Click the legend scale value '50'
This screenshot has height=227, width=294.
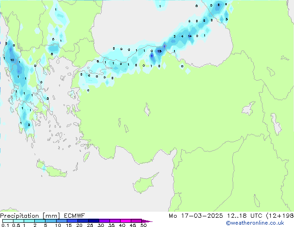tap(143, 225)
